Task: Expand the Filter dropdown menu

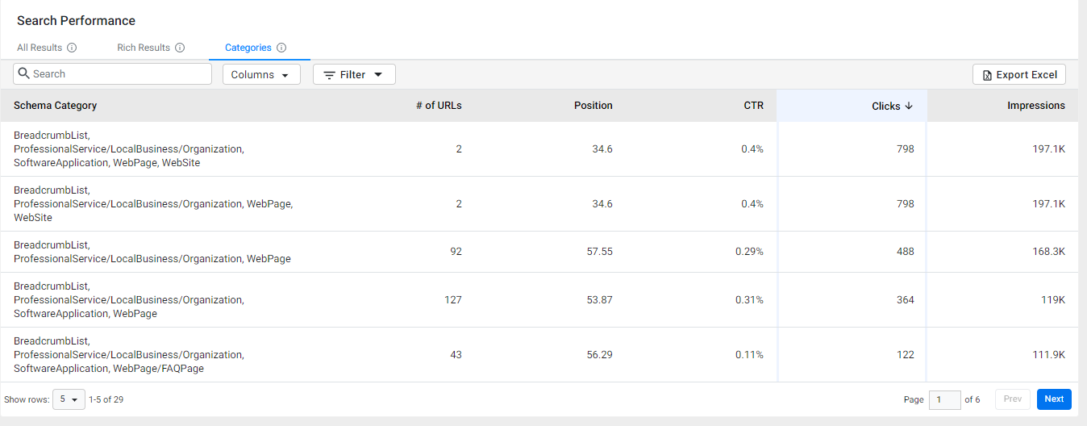Action: [354, 74]
